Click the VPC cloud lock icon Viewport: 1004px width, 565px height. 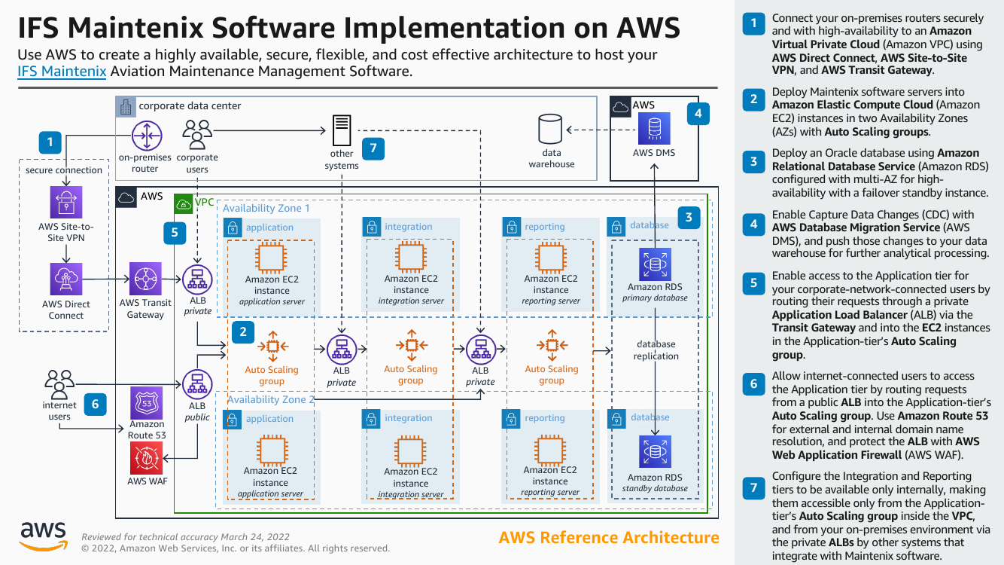[183, 203]
